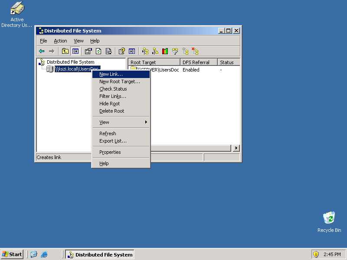Click the Filter Links funnel icon

(175, 51)
